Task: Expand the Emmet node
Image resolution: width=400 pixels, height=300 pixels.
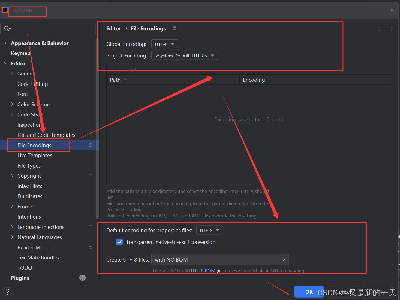Action: click(x=12, y=206)
